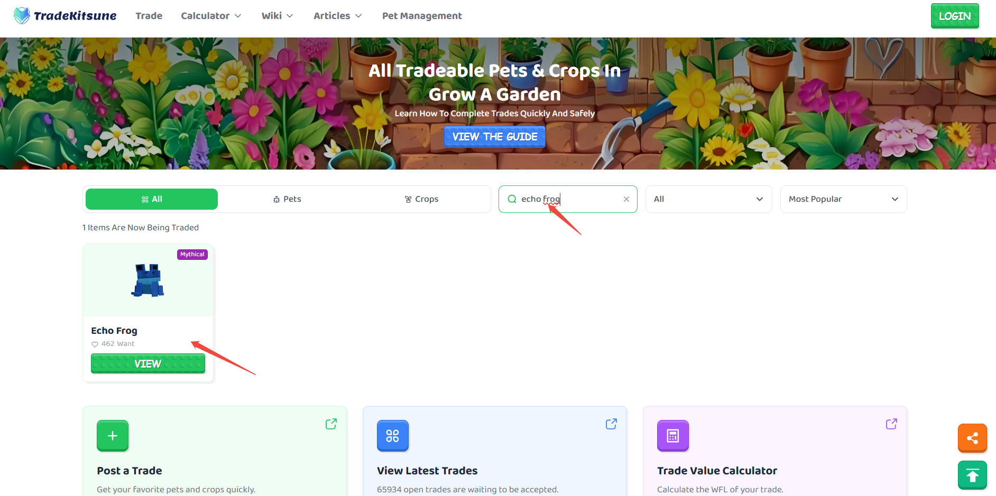Open Trade Value Calculator external link icon
Viewport: 996px width, 496px height.
pyautogui.click(x=891, y=424)
